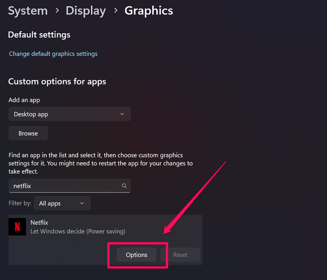Click the Default settings heading
This screenshot has width=327, height=280.
coord(39,35)
